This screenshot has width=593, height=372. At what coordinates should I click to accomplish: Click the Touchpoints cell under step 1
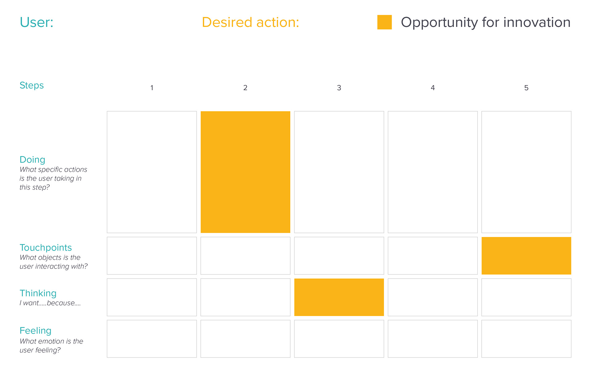(x=152, y=256)
